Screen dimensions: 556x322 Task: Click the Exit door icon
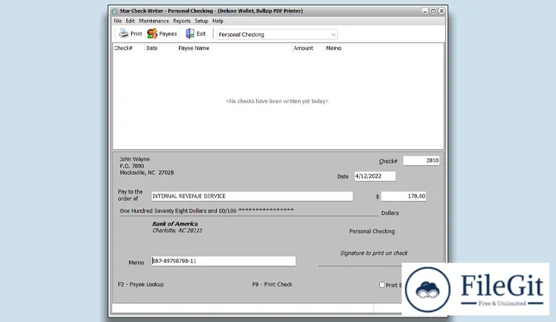pos(190,34)
